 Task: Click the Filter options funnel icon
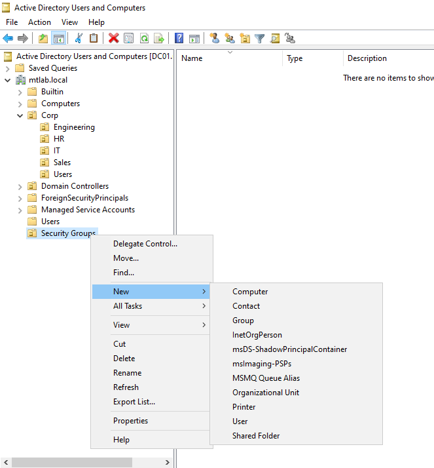(260, 38)
